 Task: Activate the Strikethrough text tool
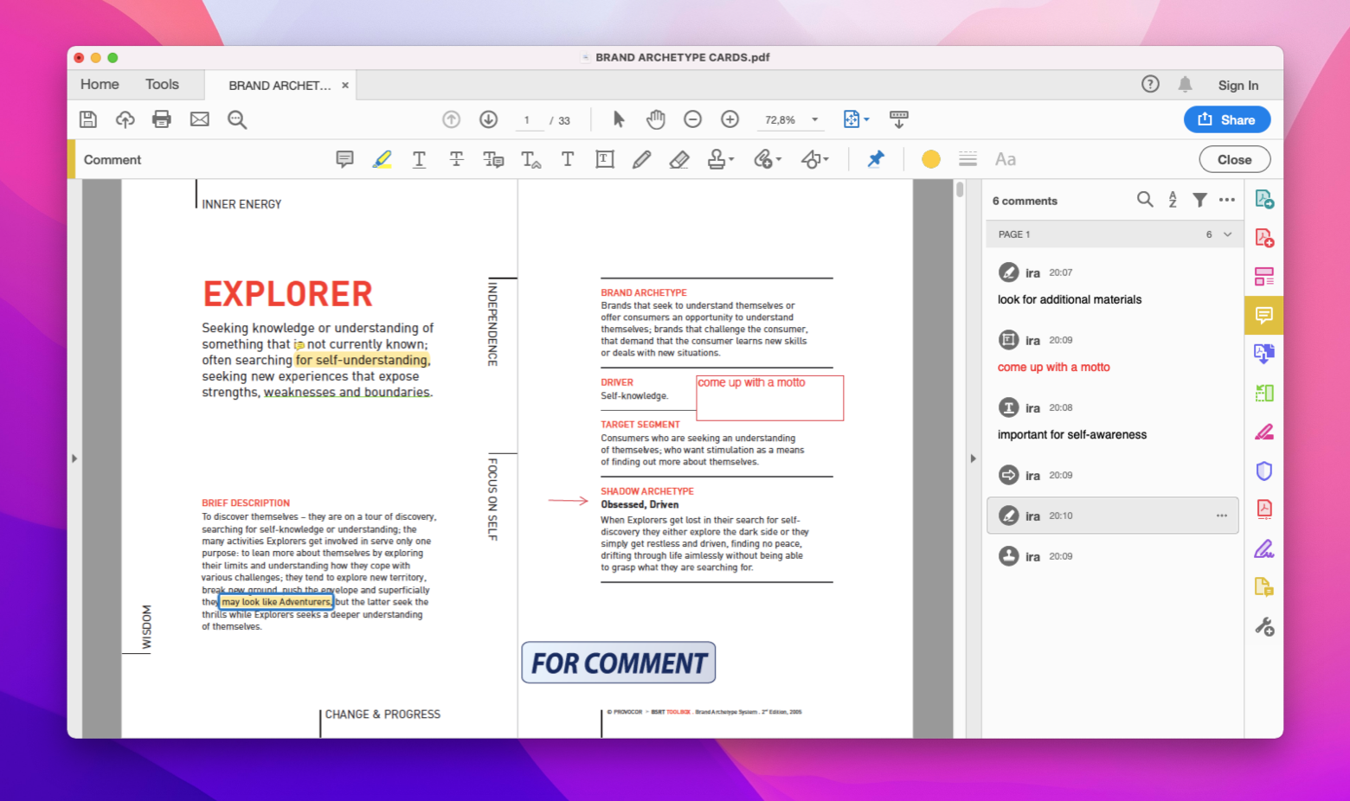tap(456, 159)
